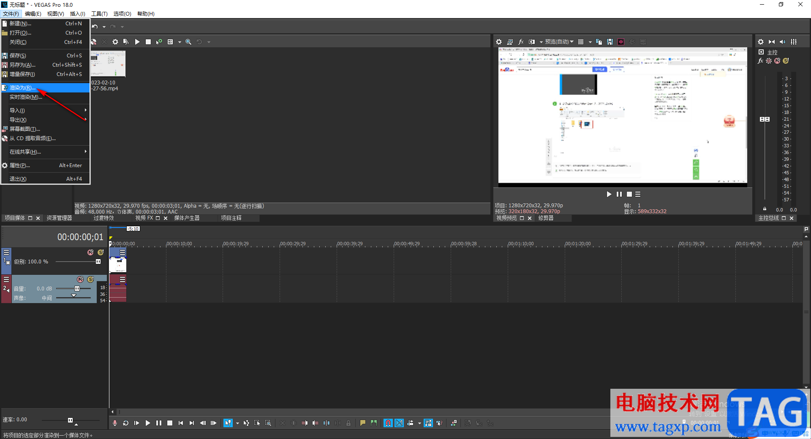811x439 pixels.
Task: Solo audio track 2
Action: [x=90, y=279]
